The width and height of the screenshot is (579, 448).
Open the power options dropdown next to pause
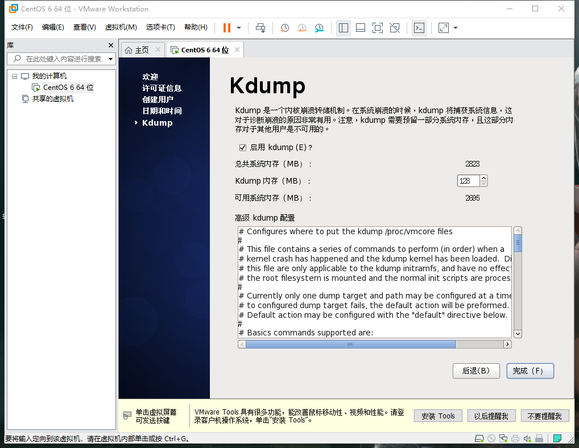tap(238, 28)
